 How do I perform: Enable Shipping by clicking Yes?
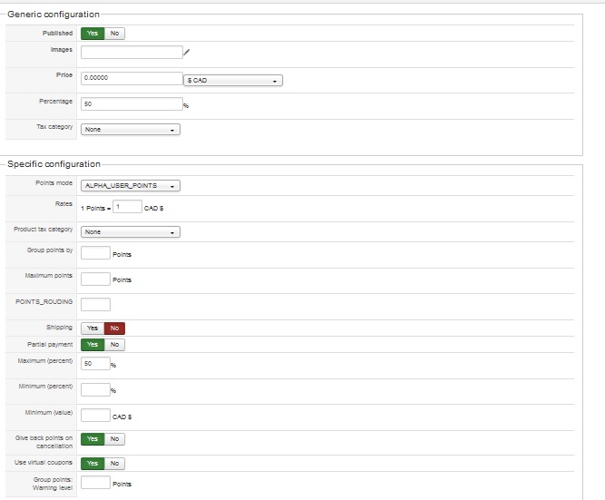coord(92,328)
